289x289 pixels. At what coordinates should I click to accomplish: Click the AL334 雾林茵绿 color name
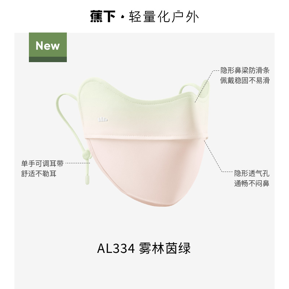coord(144,249)
